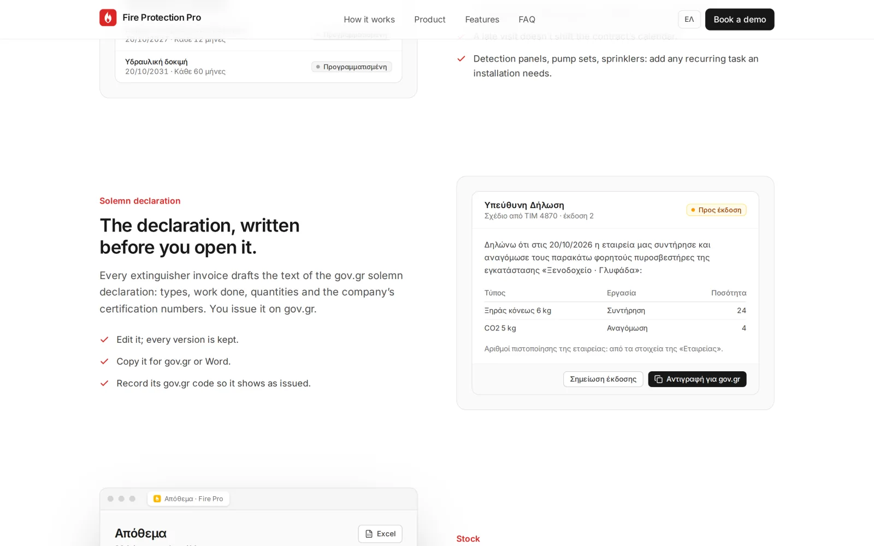Screen dimensions: 874x546
Task: Click the red 'Stock' section label
Action: coord(468,539)
